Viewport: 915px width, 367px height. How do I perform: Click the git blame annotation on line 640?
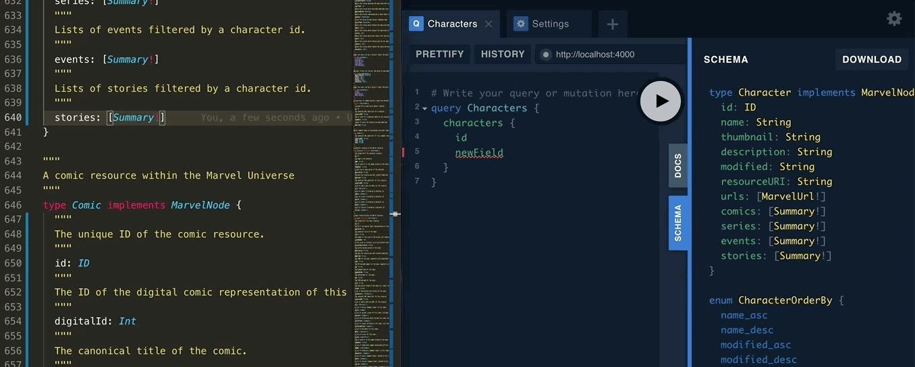click(x=276, y=117)
